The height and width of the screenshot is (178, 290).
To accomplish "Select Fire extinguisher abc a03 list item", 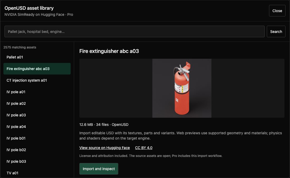I will click(x=37, y=69).
